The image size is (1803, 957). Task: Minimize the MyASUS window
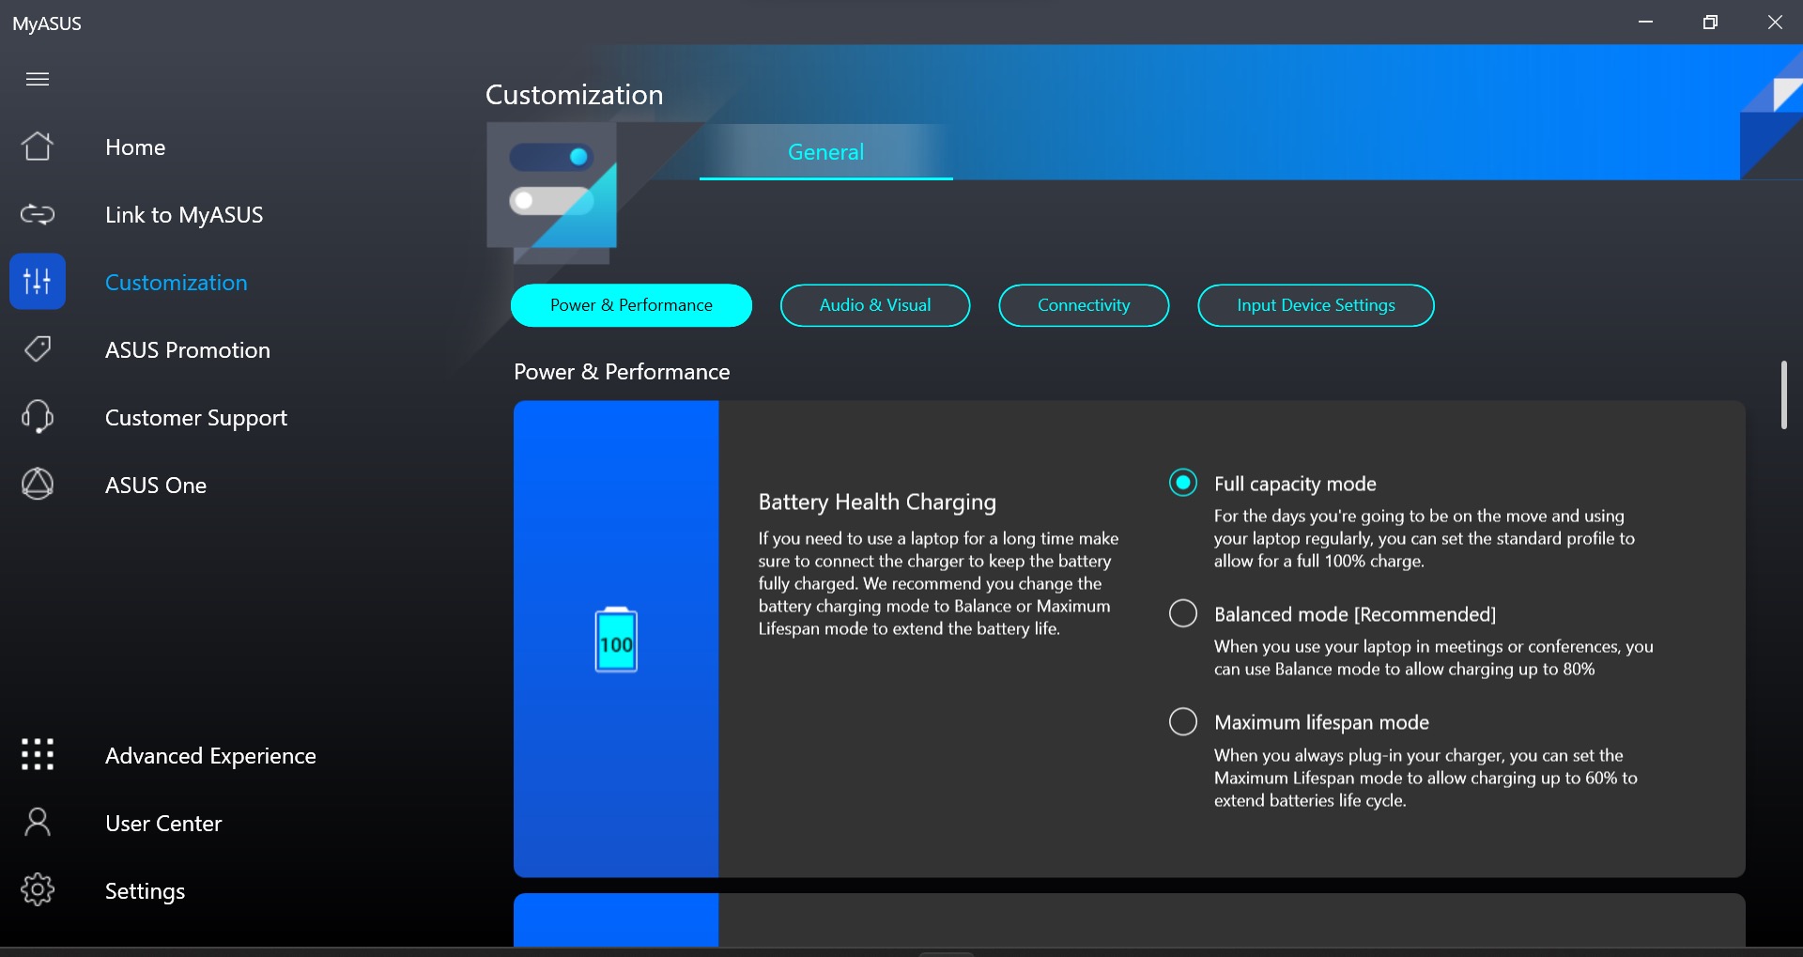tap(1645, 22)
